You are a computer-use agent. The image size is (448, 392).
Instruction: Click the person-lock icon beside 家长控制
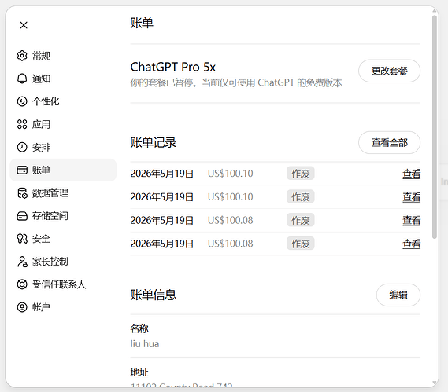pos(22,262)
